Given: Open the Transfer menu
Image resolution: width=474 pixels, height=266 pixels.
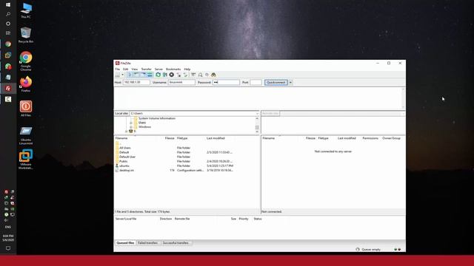Looking at the screenshot, I should click(x=147, y=69).
